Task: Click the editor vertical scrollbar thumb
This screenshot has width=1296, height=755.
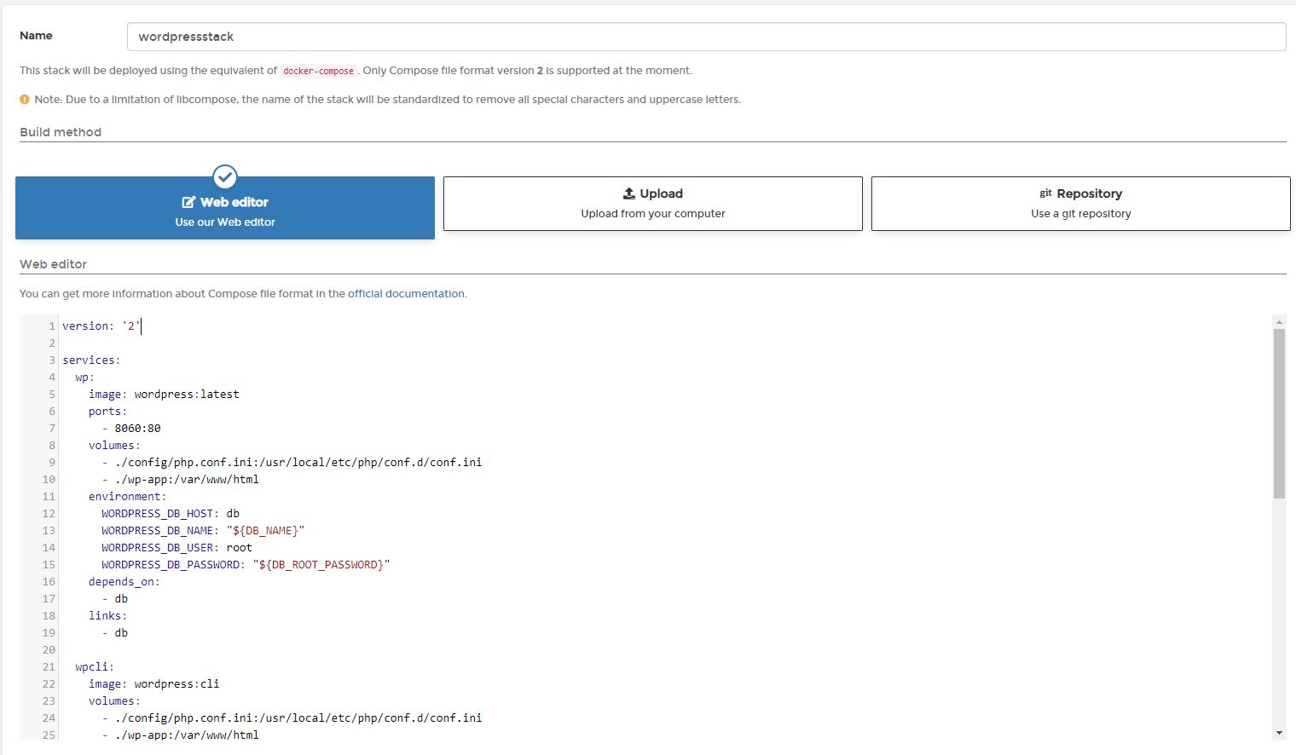Action: coord(1279,413)
